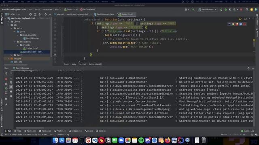The width and height of the screenshot is (259, 145).
Task: Minimize the Run tool window
Action: pos(253,68)
